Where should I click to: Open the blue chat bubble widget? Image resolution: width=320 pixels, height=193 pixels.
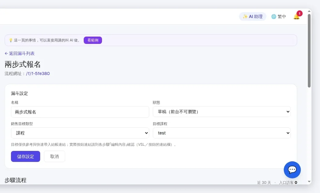pyautogui.click(x=292, y=170)
